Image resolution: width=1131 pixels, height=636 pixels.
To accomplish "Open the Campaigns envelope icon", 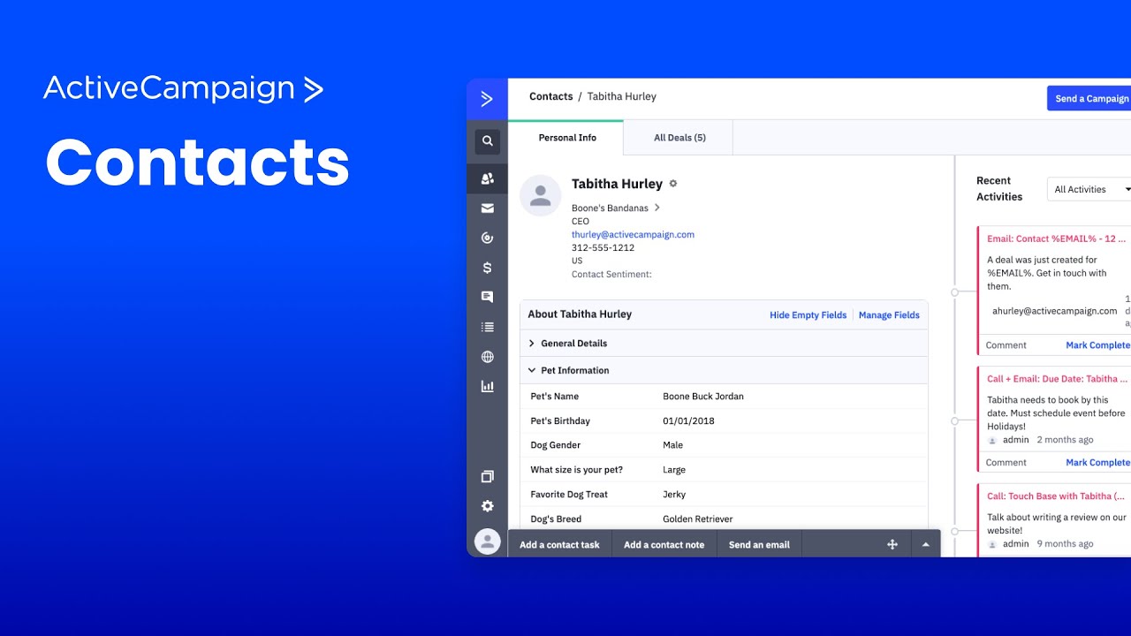I will [487, 208].
